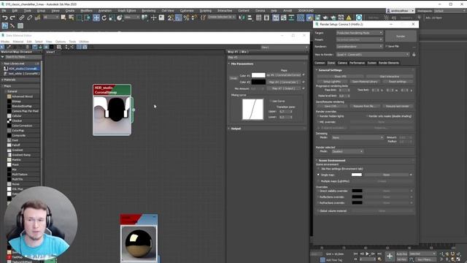Open the Preset dropdown in Render Setup

(x=360, y=39)
